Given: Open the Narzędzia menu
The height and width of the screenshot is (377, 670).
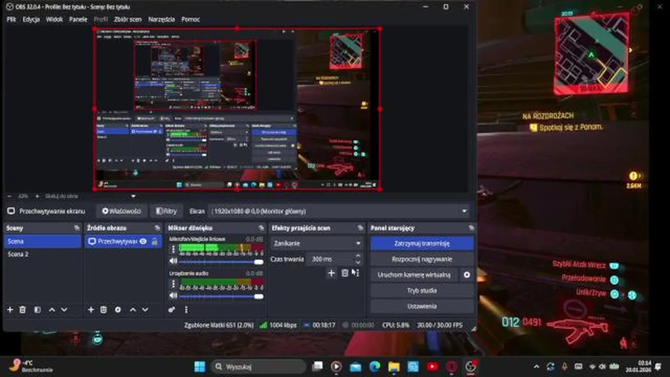Looking at the screenshot, I should (x=162, y=19).
